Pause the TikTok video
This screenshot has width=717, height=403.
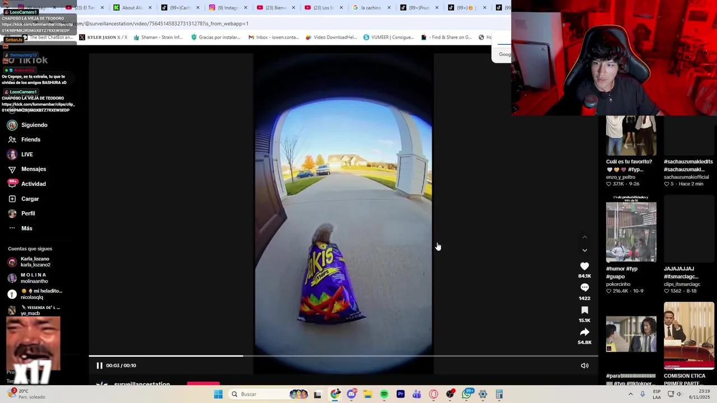(99, 365)
